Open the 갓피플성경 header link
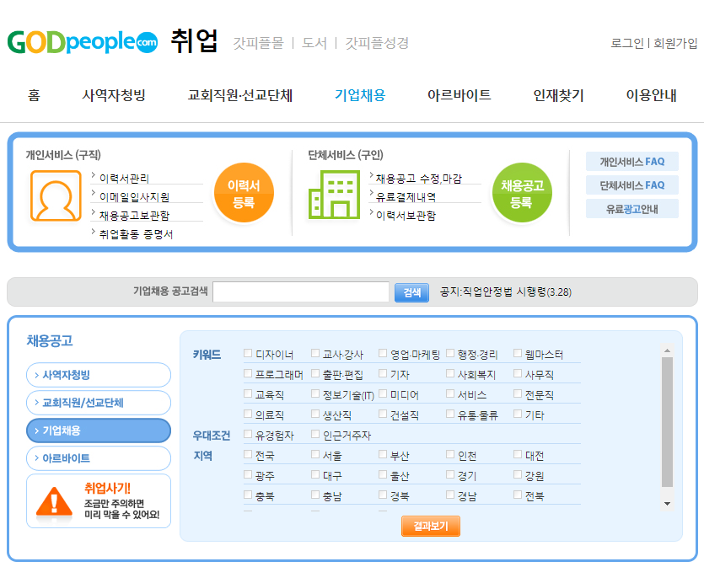 pyautogui.click(x=377, y=43)
